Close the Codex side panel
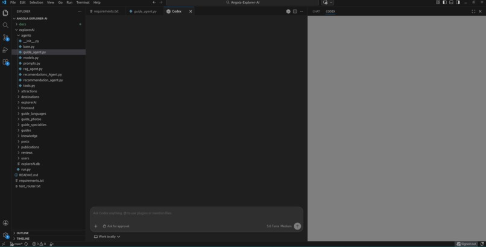 tap(480, 11)
